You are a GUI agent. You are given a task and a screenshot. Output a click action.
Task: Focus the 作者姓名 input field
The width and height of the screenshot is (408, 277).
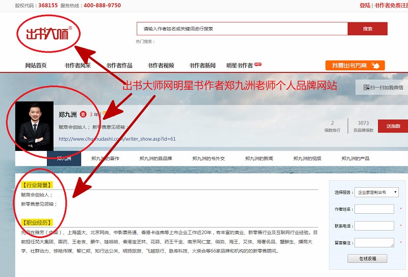coord(374,209)
